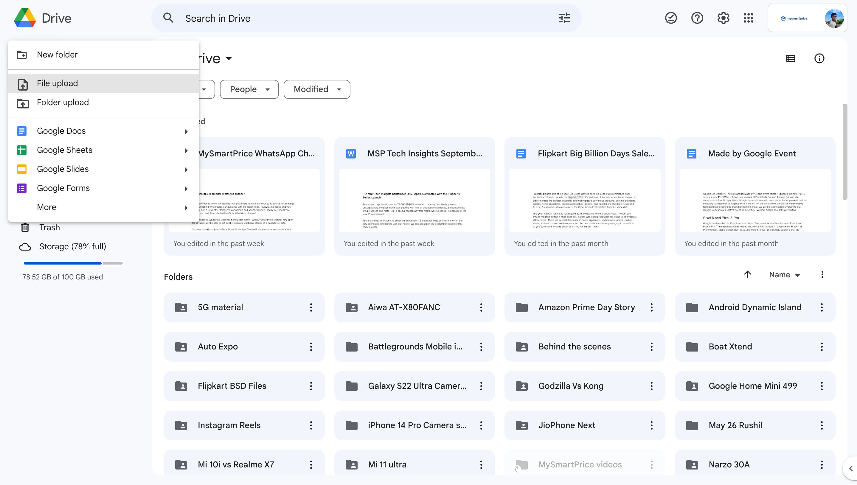Open more actions for 5G material folder

coord(311,307)
